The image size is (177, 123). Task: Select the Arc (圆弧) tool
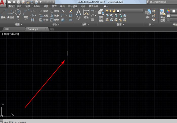[26, 14]
